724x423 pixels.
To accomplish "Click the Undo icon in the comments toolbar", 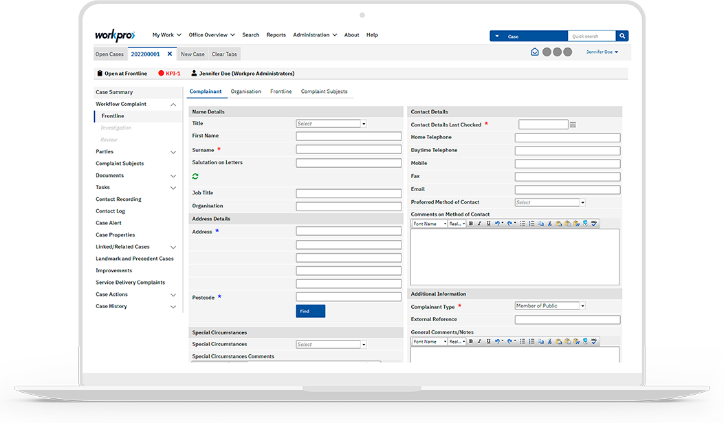I will [x=496, y=223].
